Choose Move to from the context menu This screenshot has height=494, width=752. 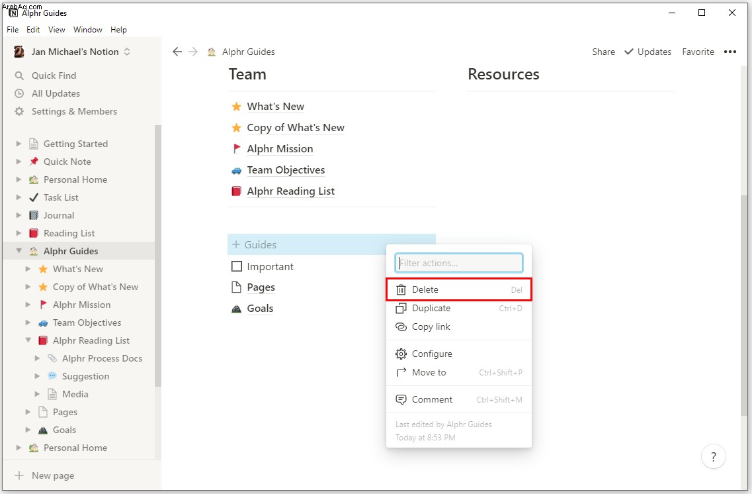(459, 373)
